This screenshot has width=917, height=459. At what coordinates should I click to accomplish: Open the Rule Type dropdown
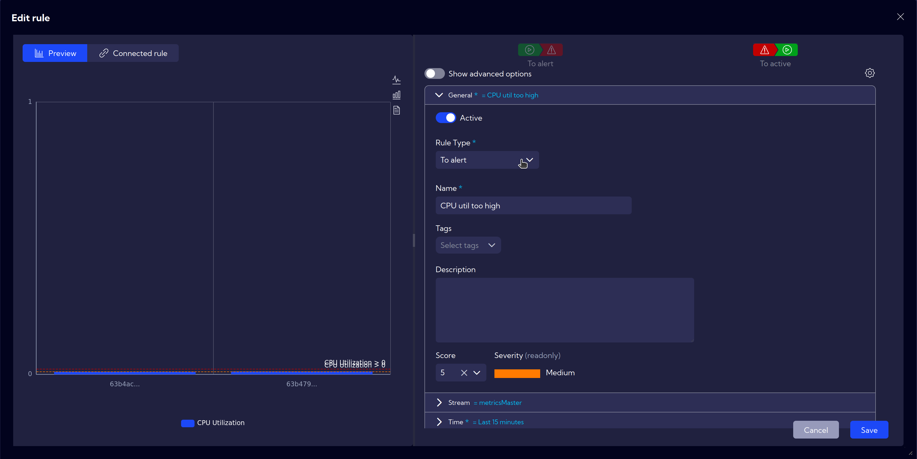point(487,160)
